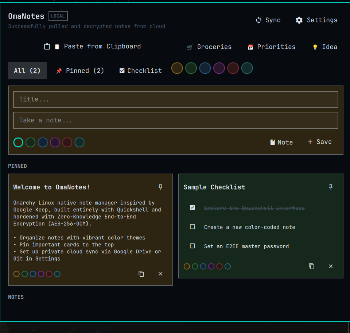Set Sample Checklist color to red

pyautogui.click(x=219, y=266)
